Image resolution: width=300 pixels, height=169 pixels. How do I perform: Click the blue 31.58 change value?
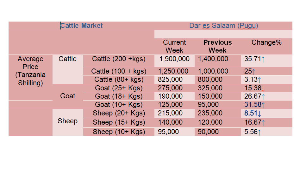click(253, 104)
